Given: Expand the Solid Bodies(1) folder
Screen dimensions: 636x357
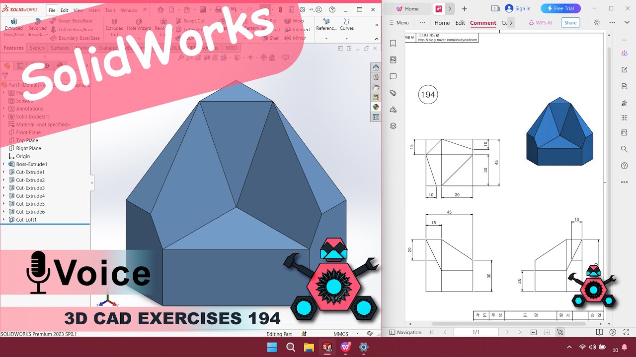Looking at the screenshot, I should [3, 117].
